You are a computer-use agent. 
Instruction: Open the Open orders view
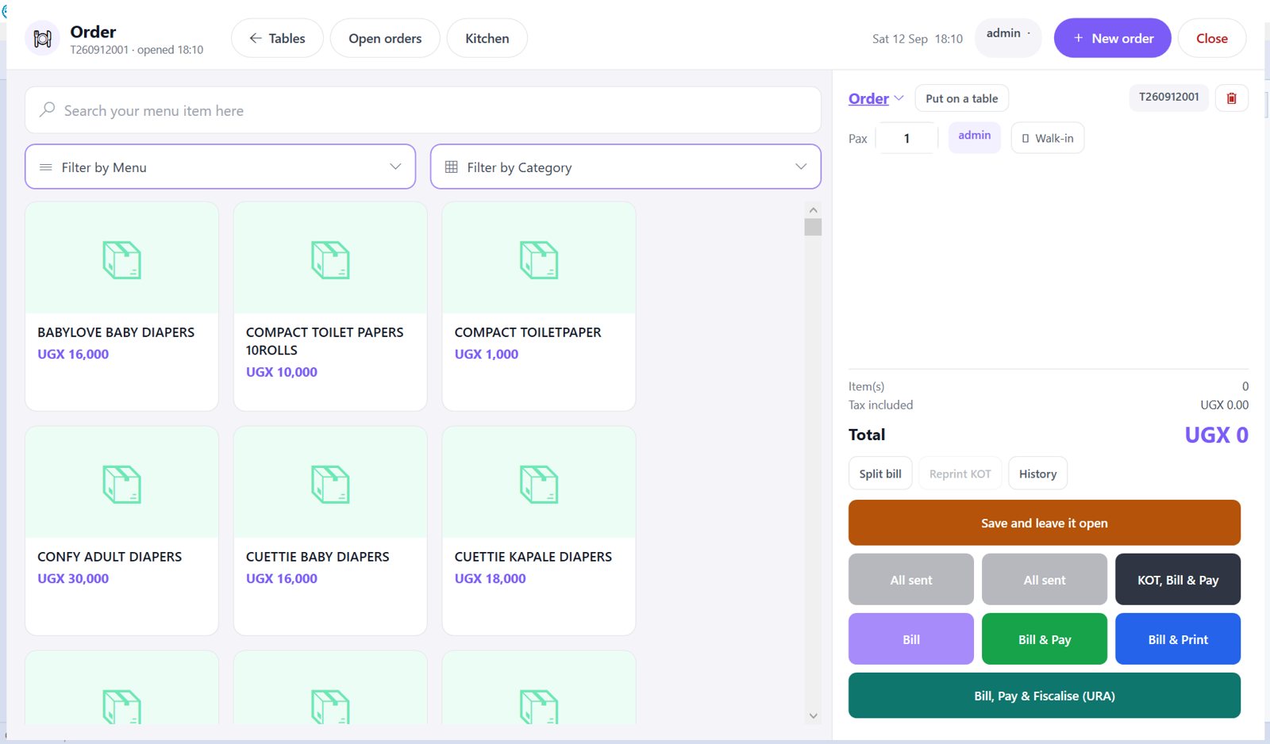385,38
